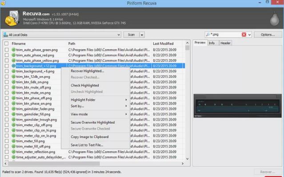Image resolution: width=284 pixels, height=177 pixels.
Task: Click green status icon for trim_btn_phase_on.png
Action: coord(13,104)
